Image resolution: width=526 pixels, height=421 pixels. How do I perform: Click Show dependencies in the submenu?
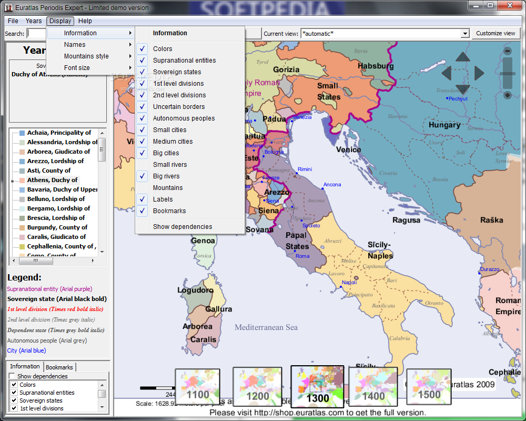pos(190,227)
